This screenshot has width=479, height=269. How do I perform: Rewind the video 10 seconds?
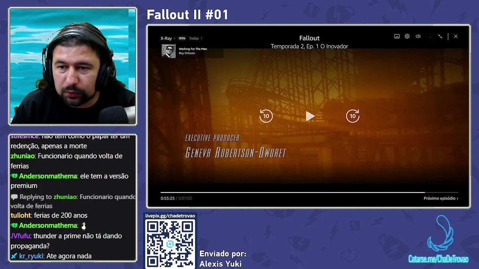266,116
